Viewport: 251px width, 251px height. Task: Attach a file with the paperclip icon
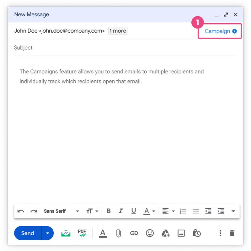118,233
